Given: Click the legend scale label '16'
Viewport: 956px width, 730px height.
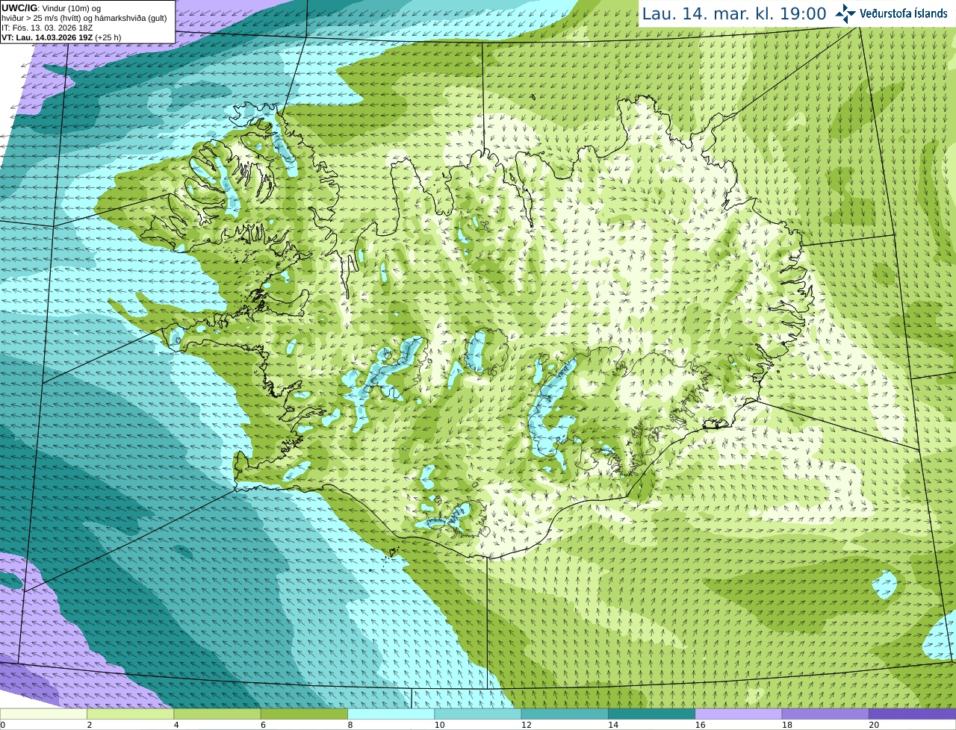Looking at the screenshot, I should (x=701, y=725).
